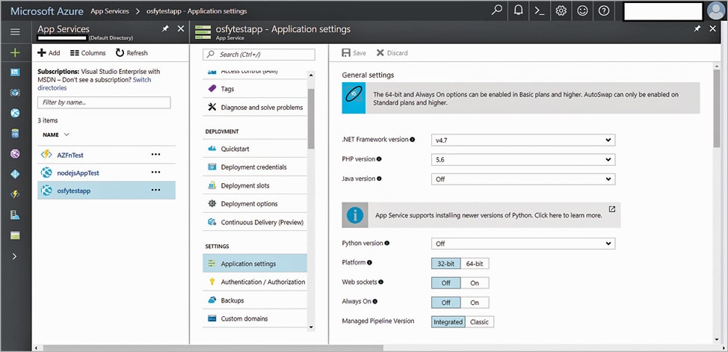This screenshot has height=352, width=728.
Task: Open the hamburger menu in left sidebar
Action: tap(15, 32)
